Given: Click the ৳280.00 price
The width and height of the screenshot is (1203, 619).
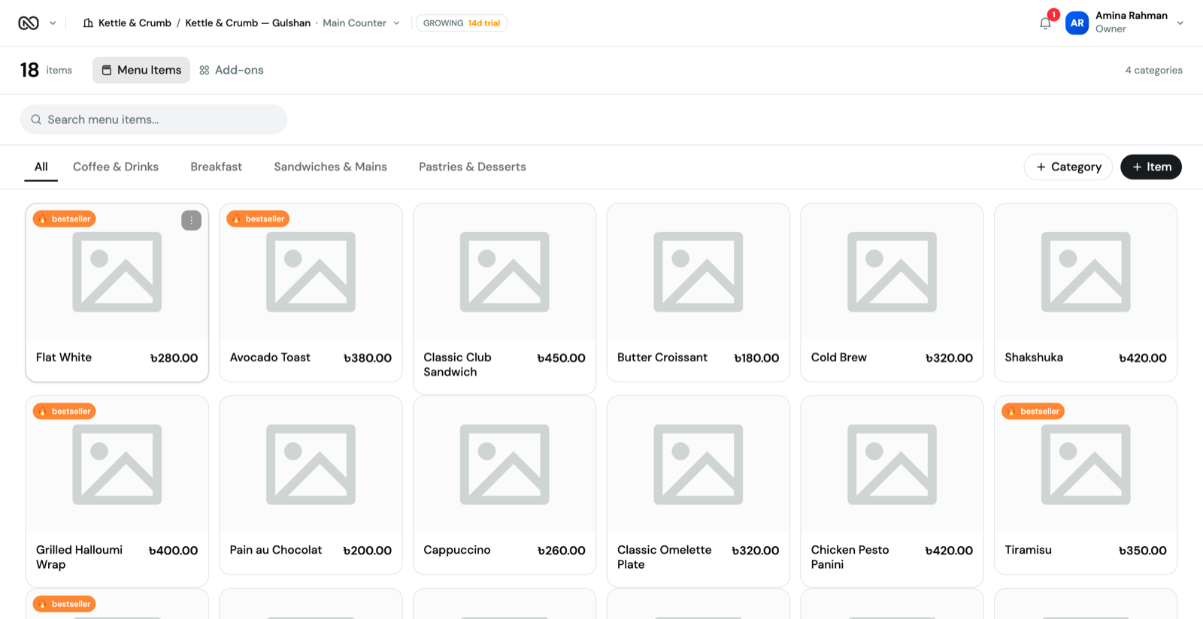Looking at the screenshot, I should (174, 358).
